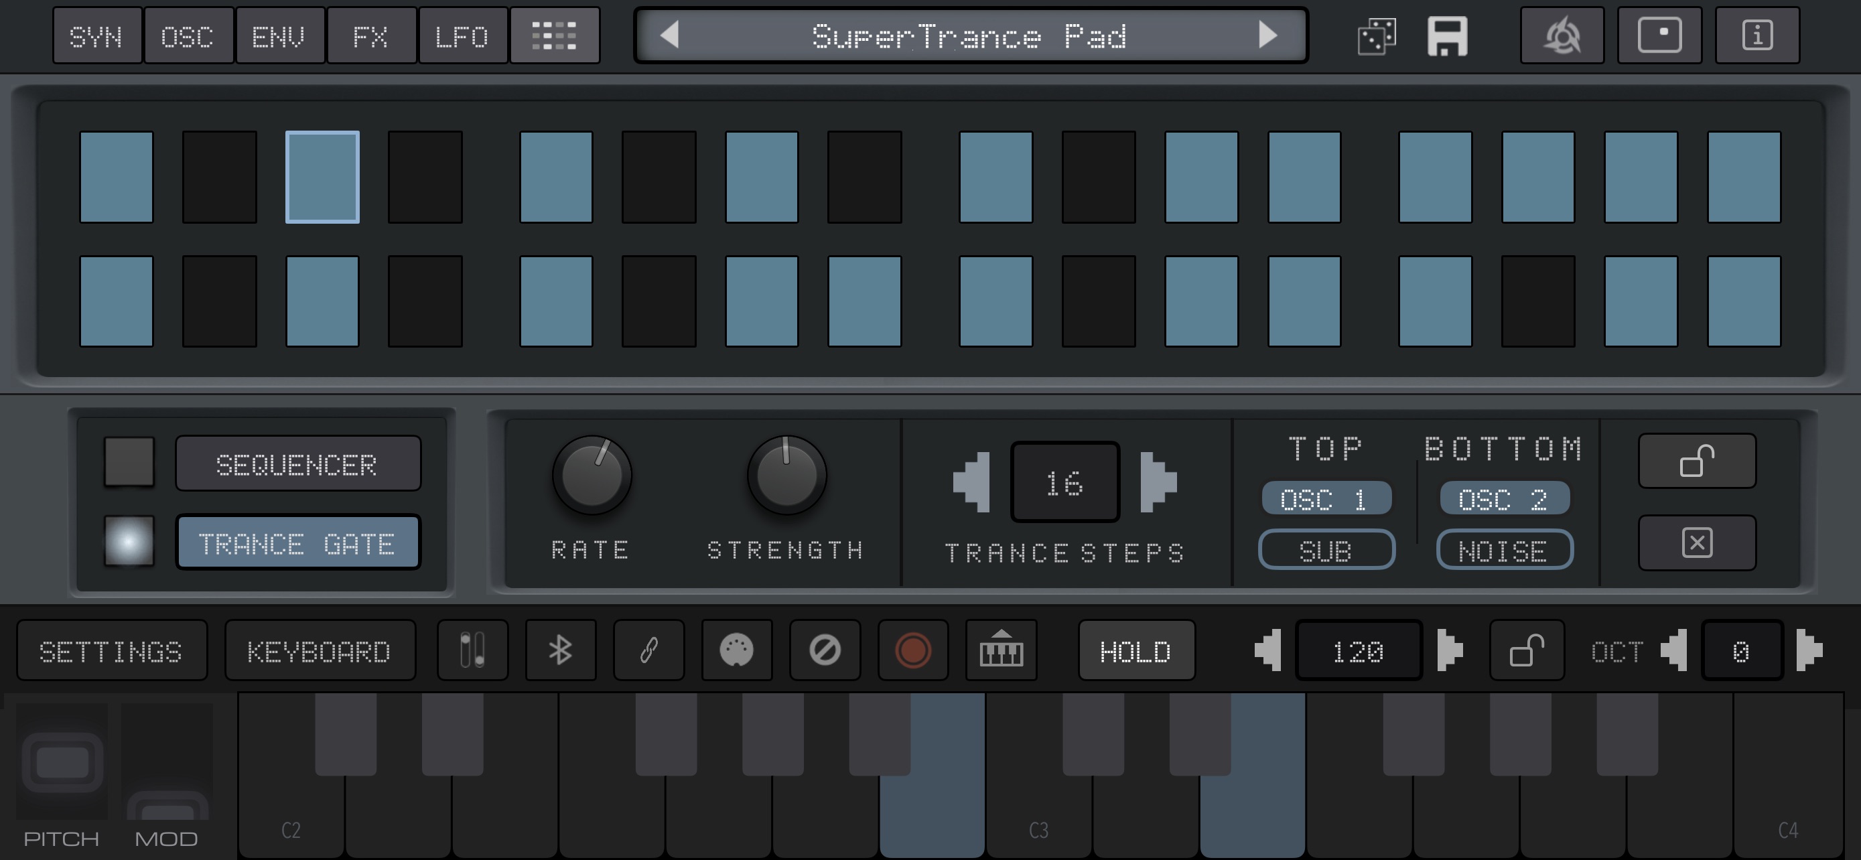Image resolution: width=1861 pixels, height=860 pixels.
Task: Open mixer sliders icon
Action: (x=472, y=650)
